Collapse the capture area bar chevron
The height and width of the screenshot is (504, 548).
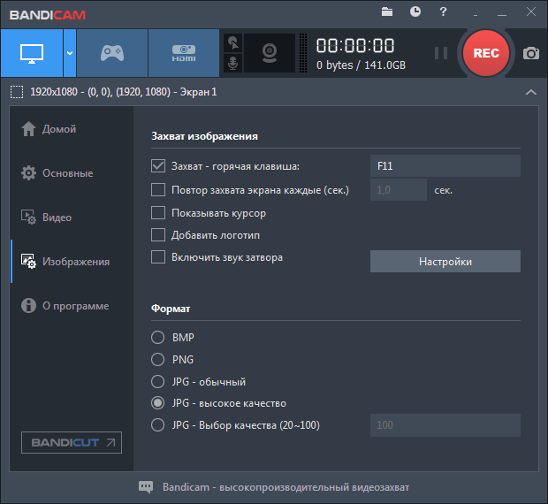(530, 92)
